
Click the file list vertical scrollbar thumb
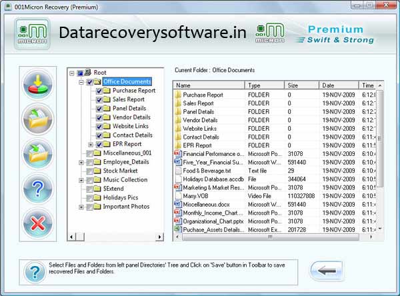tap(380, 139)
